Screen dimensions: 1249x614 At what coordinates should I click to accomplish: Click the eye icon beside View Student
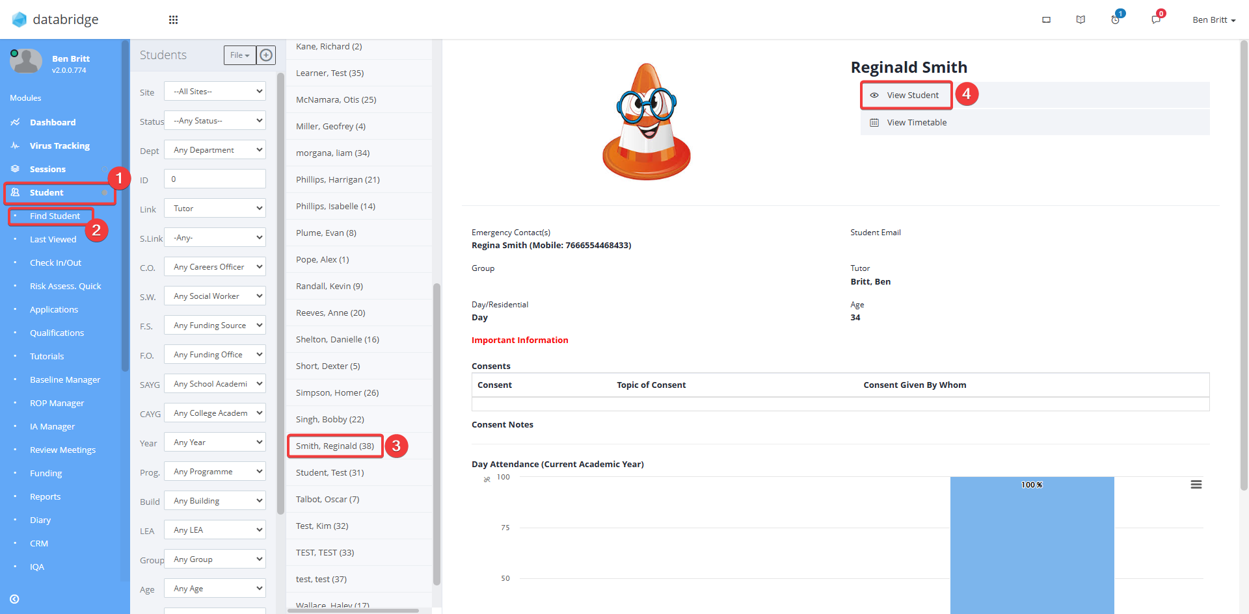point(874,96)
